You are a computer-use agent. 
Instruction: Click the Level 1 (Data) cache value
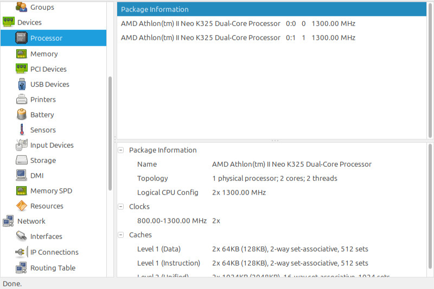tap(290, 249)
